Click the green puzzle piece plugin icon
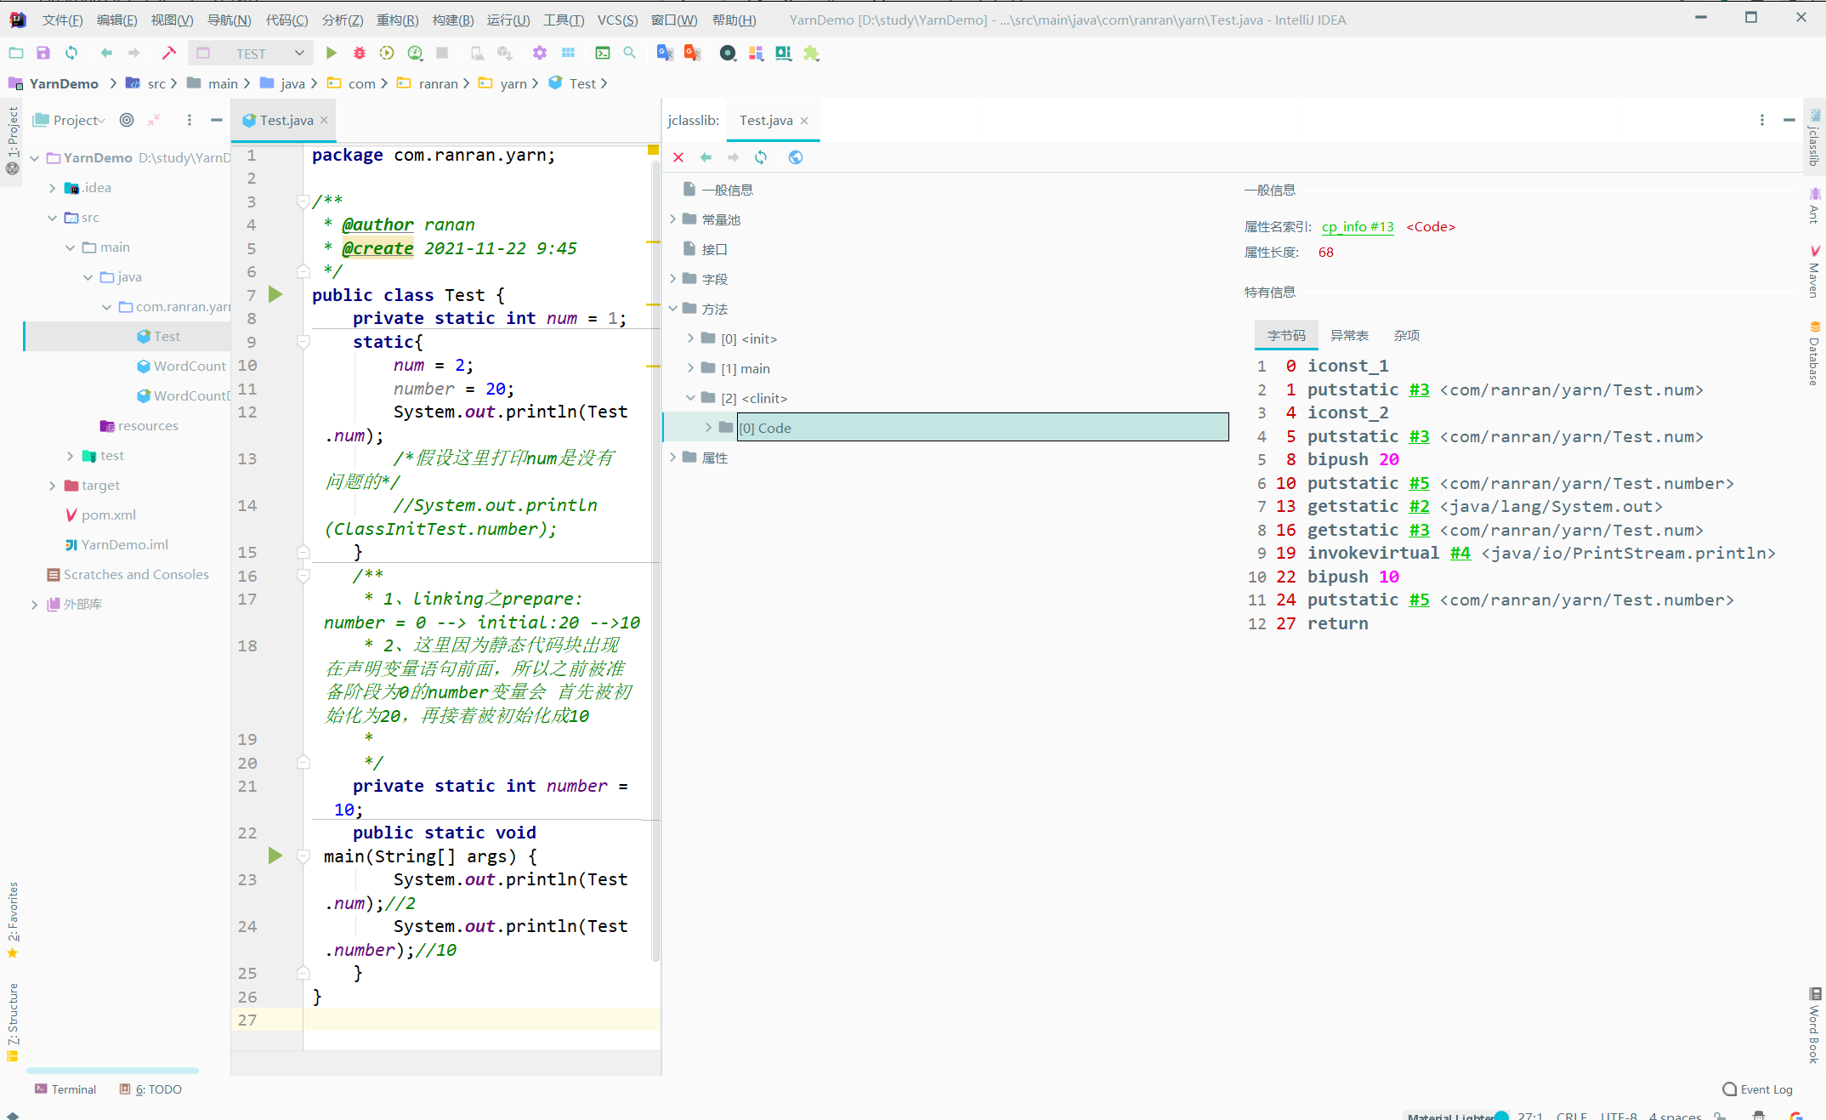The height and width of the screenshot is (1120, 1826). click(x=811, y=53)
